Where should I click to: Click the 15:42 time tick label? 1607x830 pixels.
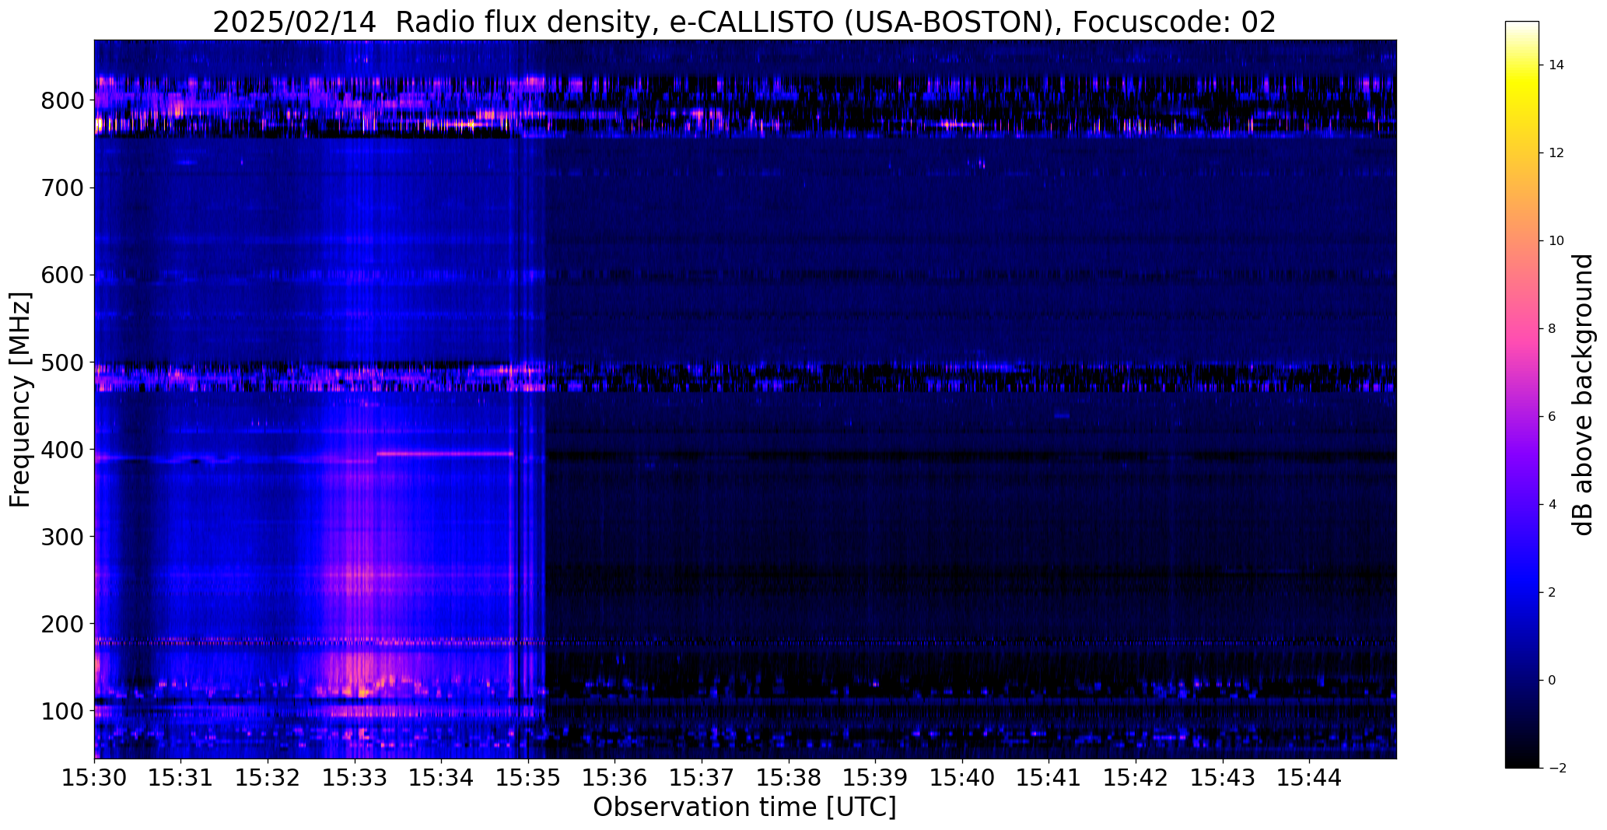(1136, 778)
